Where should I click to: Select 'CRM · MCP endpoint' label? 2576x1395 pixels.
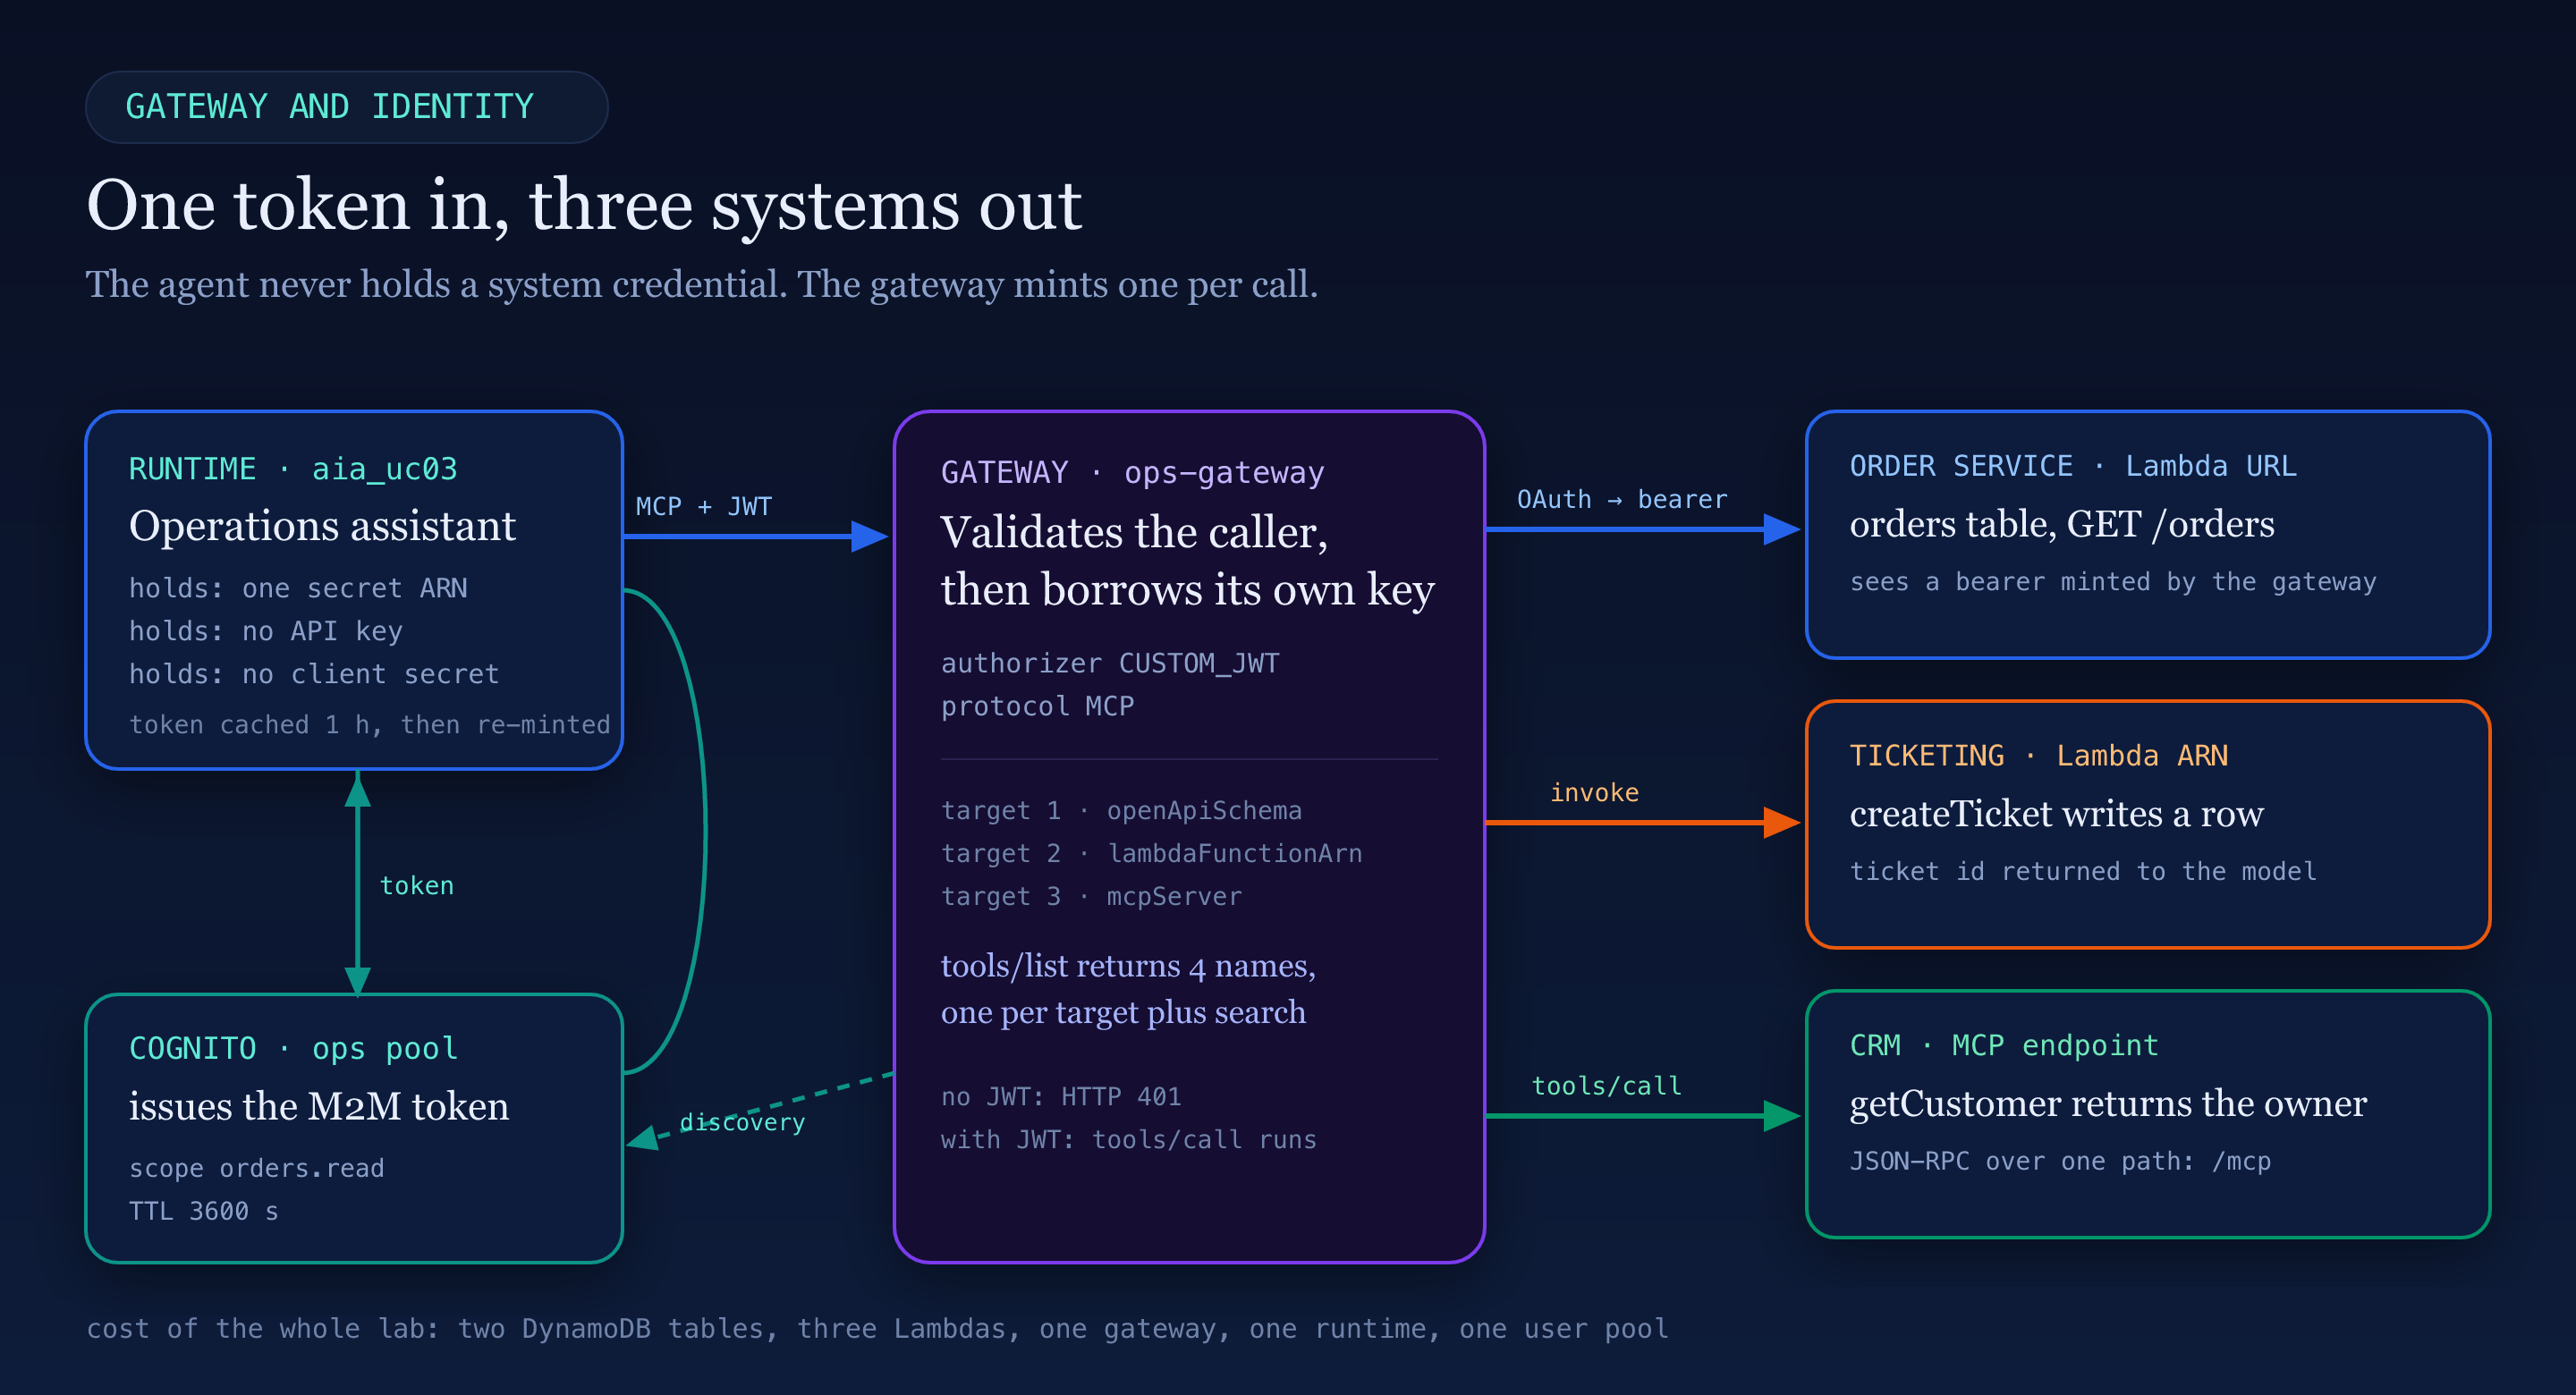click(2004, 1045)
